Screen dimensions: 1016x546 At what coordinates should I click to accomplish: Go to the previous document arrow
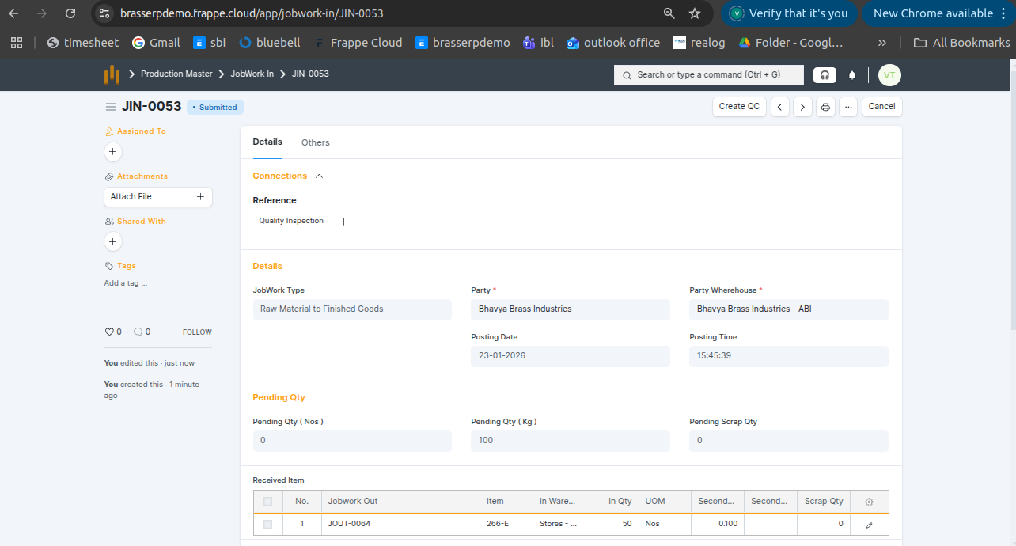pos(780,107)
